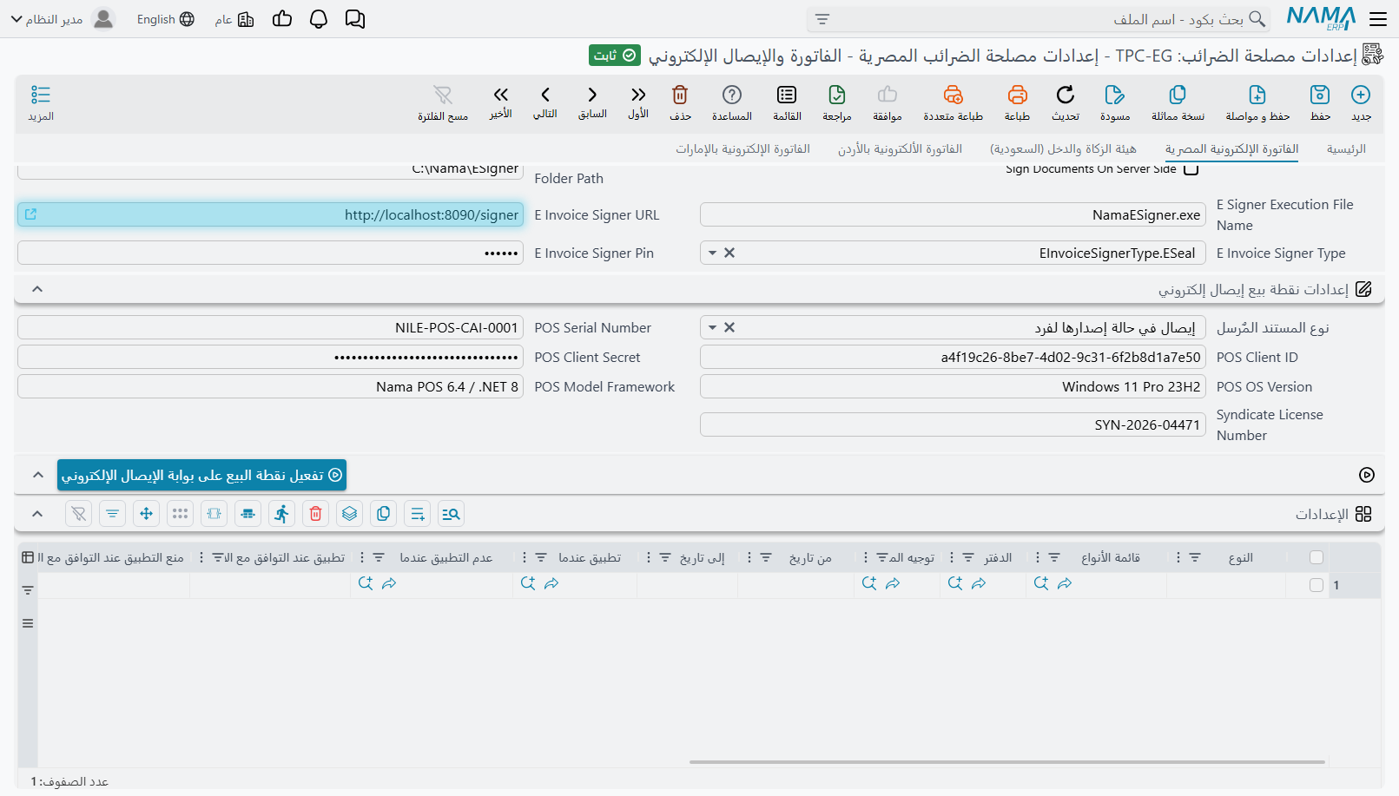1399x796 pixels.
Task: Switch to الرئيسية tab
Action: [1346, 148]
